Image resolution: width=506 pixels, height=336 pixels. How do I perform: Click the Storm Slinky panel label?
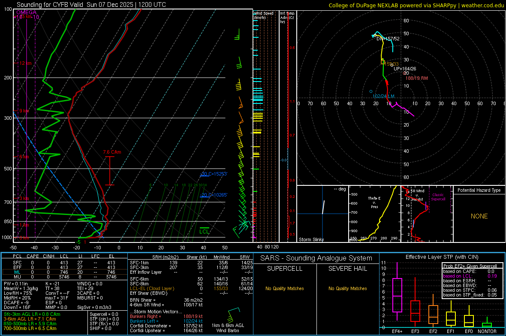point(311,239)
